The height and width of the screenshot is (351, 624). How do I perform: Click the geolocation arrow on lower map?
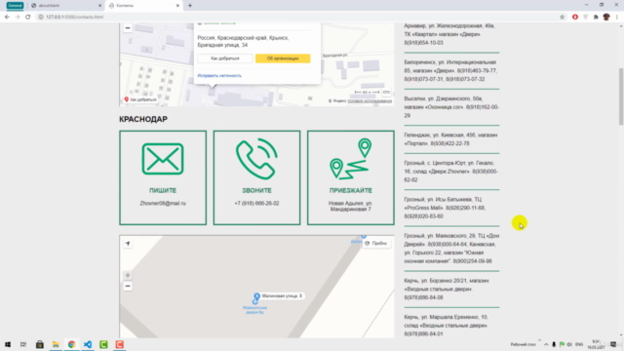(x=128, y=244)
